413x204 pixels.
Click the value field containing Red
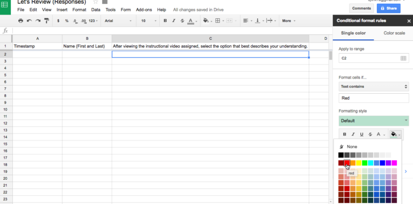point(374,98)
